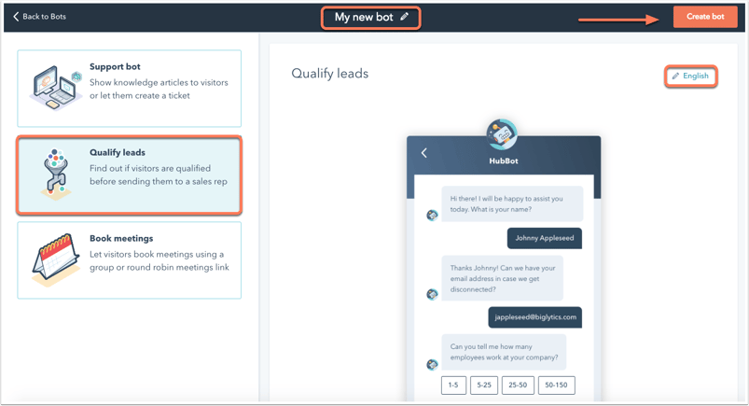The width and height of the screenshot is (749, 406).
Task: Click bot avatar beside the name question
Action: pos(432,216)
